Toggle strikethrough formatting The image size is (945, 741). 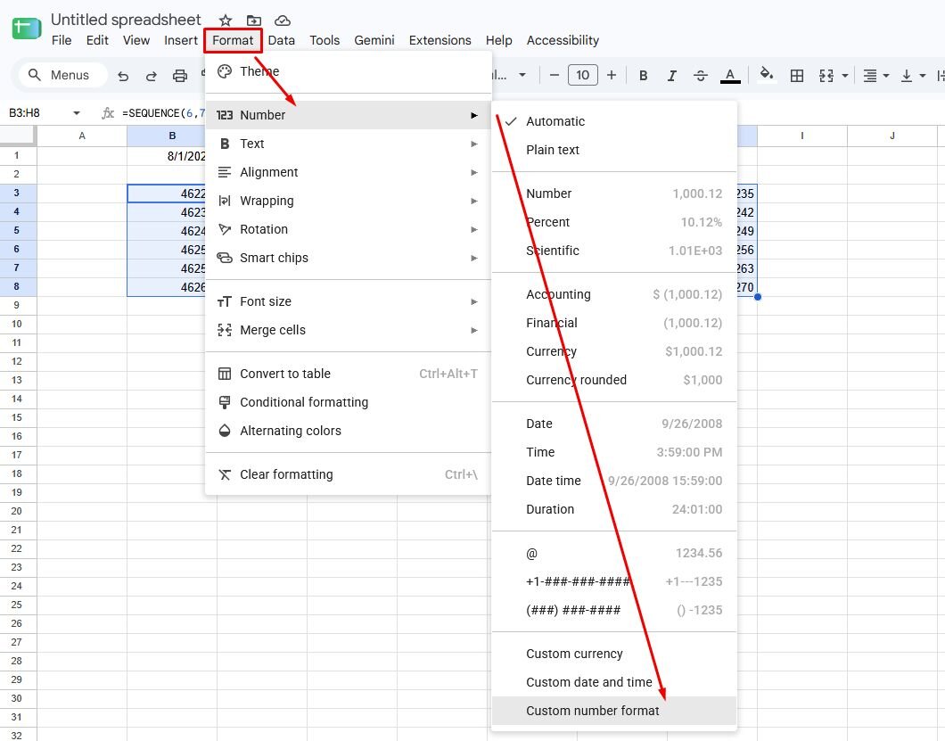pyautogui.click(x=701, y=76)
